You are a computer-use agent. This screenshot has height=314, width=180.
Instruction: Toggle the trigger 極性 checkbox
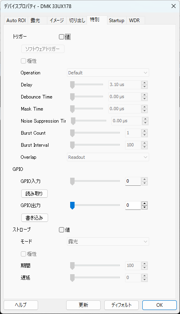(x=23, y=61)
